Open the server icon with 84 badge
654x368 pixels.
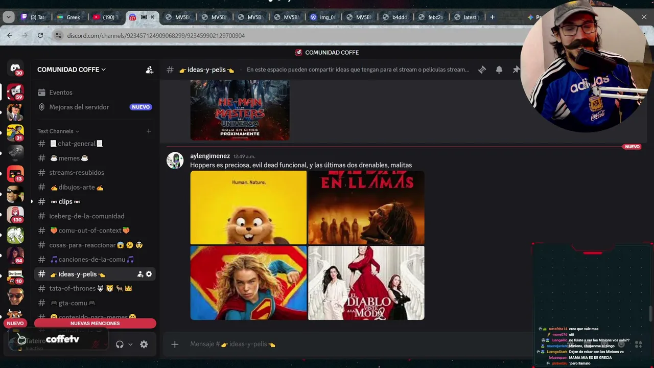tap(15, 255)
